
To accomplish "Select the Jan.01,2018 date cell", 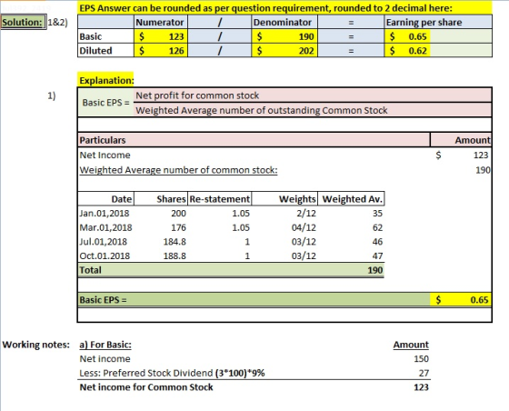I will click(105, 214).
